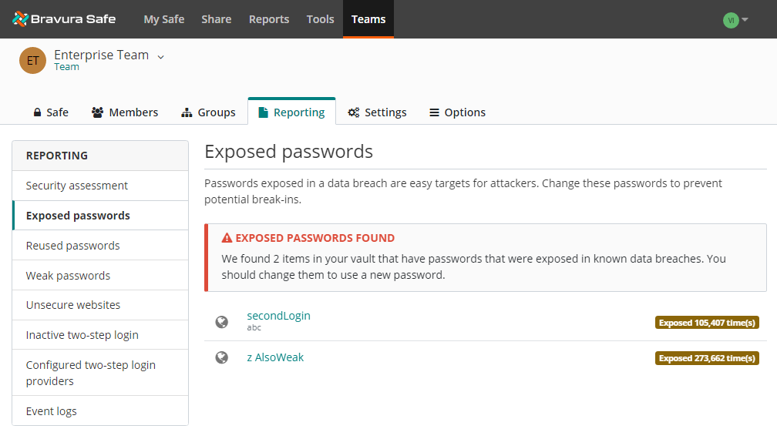777x439 pixels.
Task: Open Security assessment report
Action: click(100, 186)
